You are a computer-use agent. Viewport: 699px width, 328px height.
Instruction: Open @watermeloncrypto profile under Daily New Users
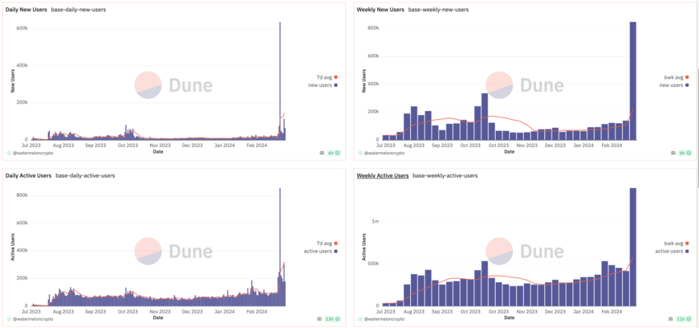33,153
